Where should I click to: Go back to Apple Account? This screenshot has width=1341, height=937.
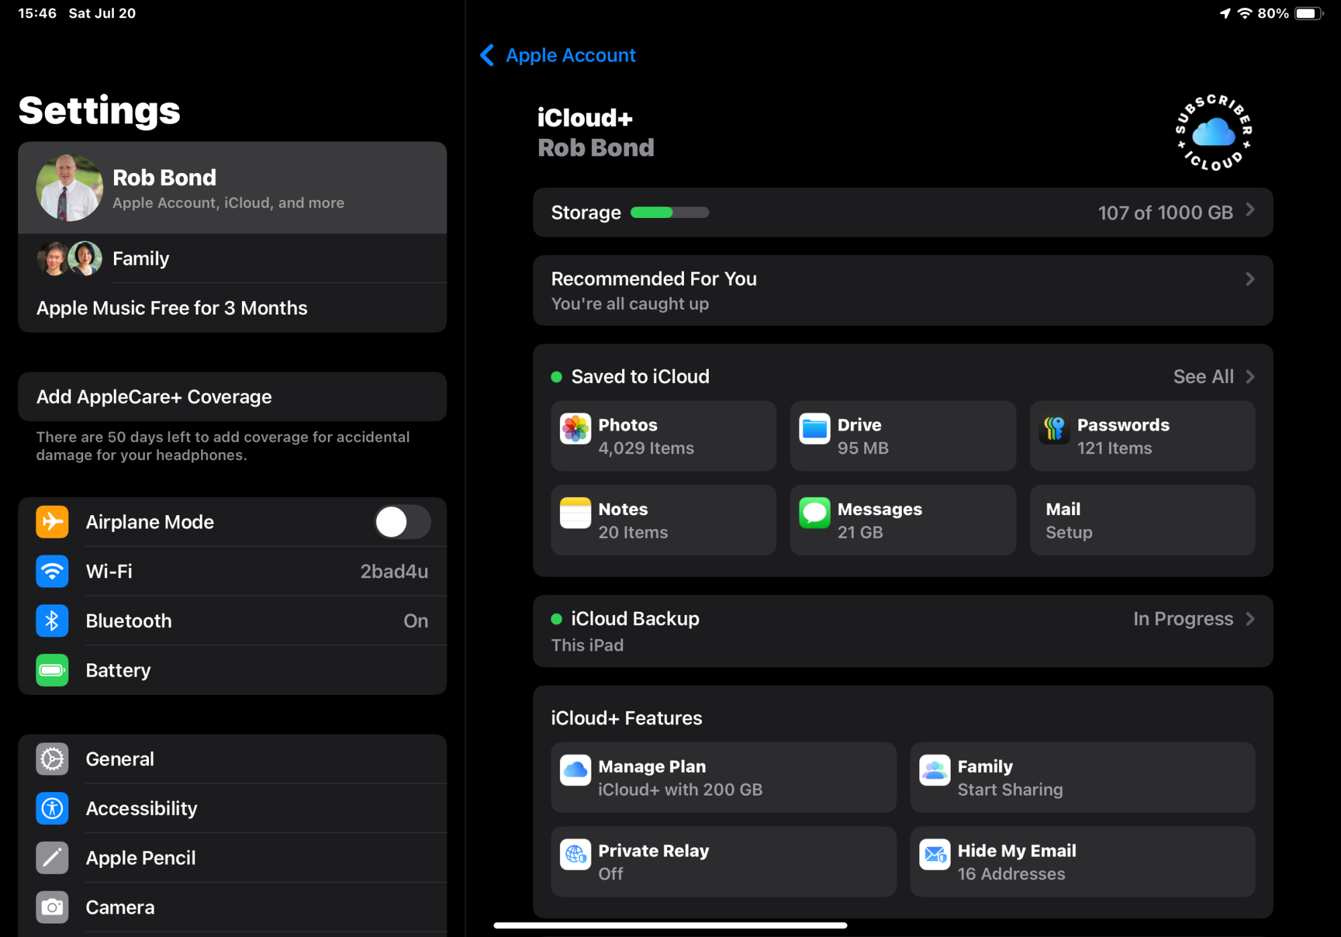click(x=559, y=55)
